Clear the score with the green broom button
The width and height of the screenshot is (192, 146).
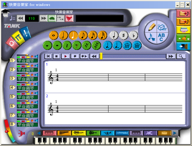tap(183, 38)
